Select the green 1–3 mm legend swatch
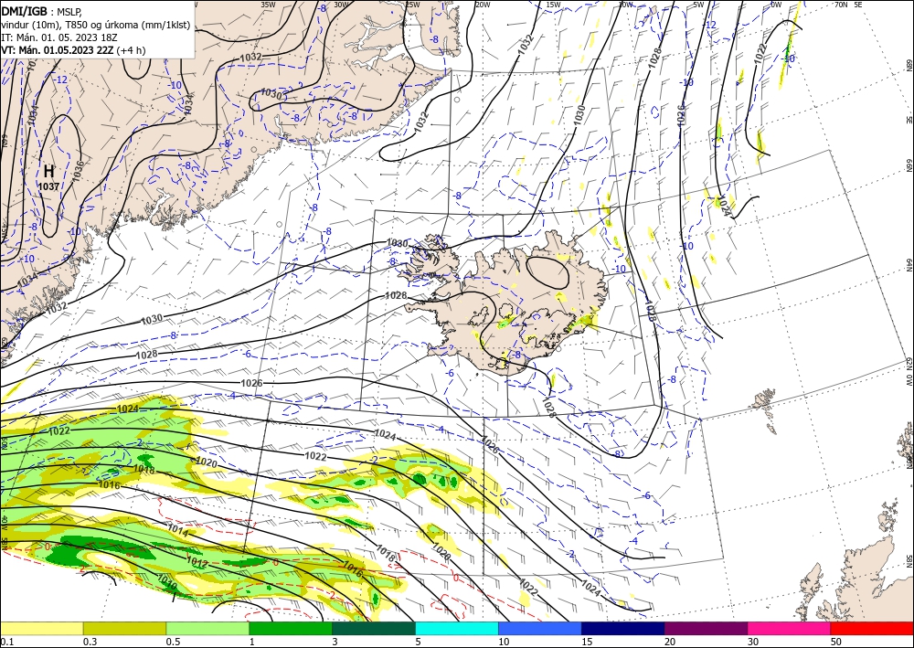 (291, 628)
